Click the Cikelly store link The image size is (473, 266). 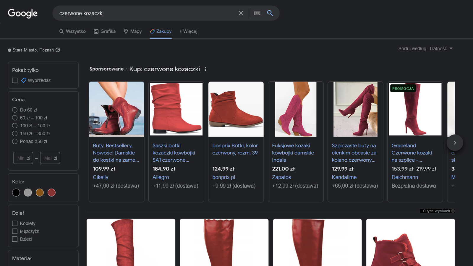pyautogui.click(x=101, y=177)
